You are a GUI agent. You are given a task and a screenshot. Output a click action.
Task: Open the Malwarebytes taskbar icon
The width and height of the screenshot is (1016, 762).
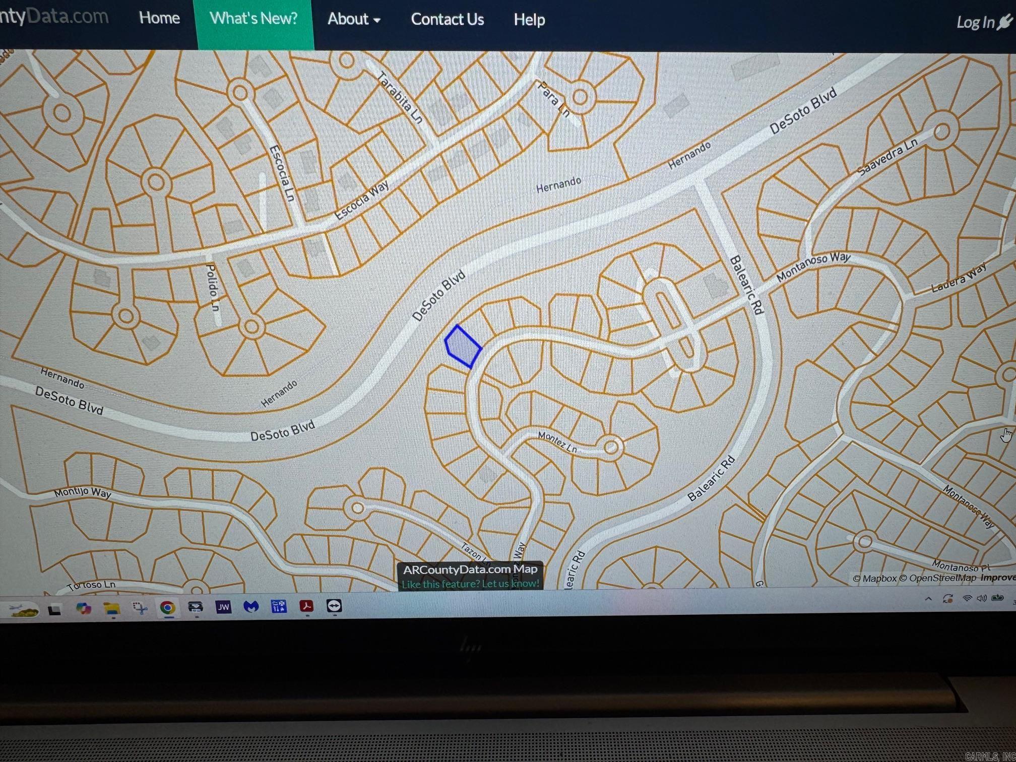coord(251,607)
